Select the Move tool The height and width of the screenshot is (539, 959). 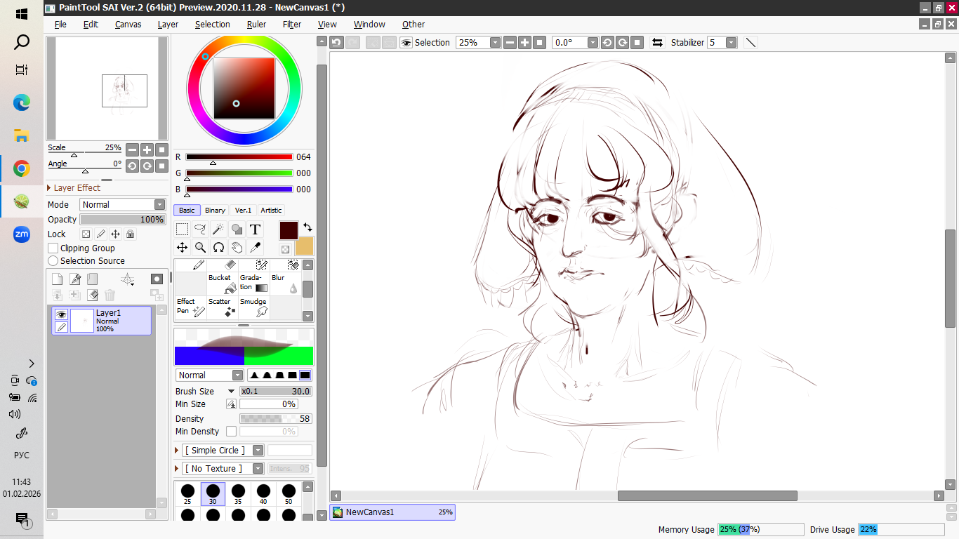pyautogui.click(x=182, y=247)
